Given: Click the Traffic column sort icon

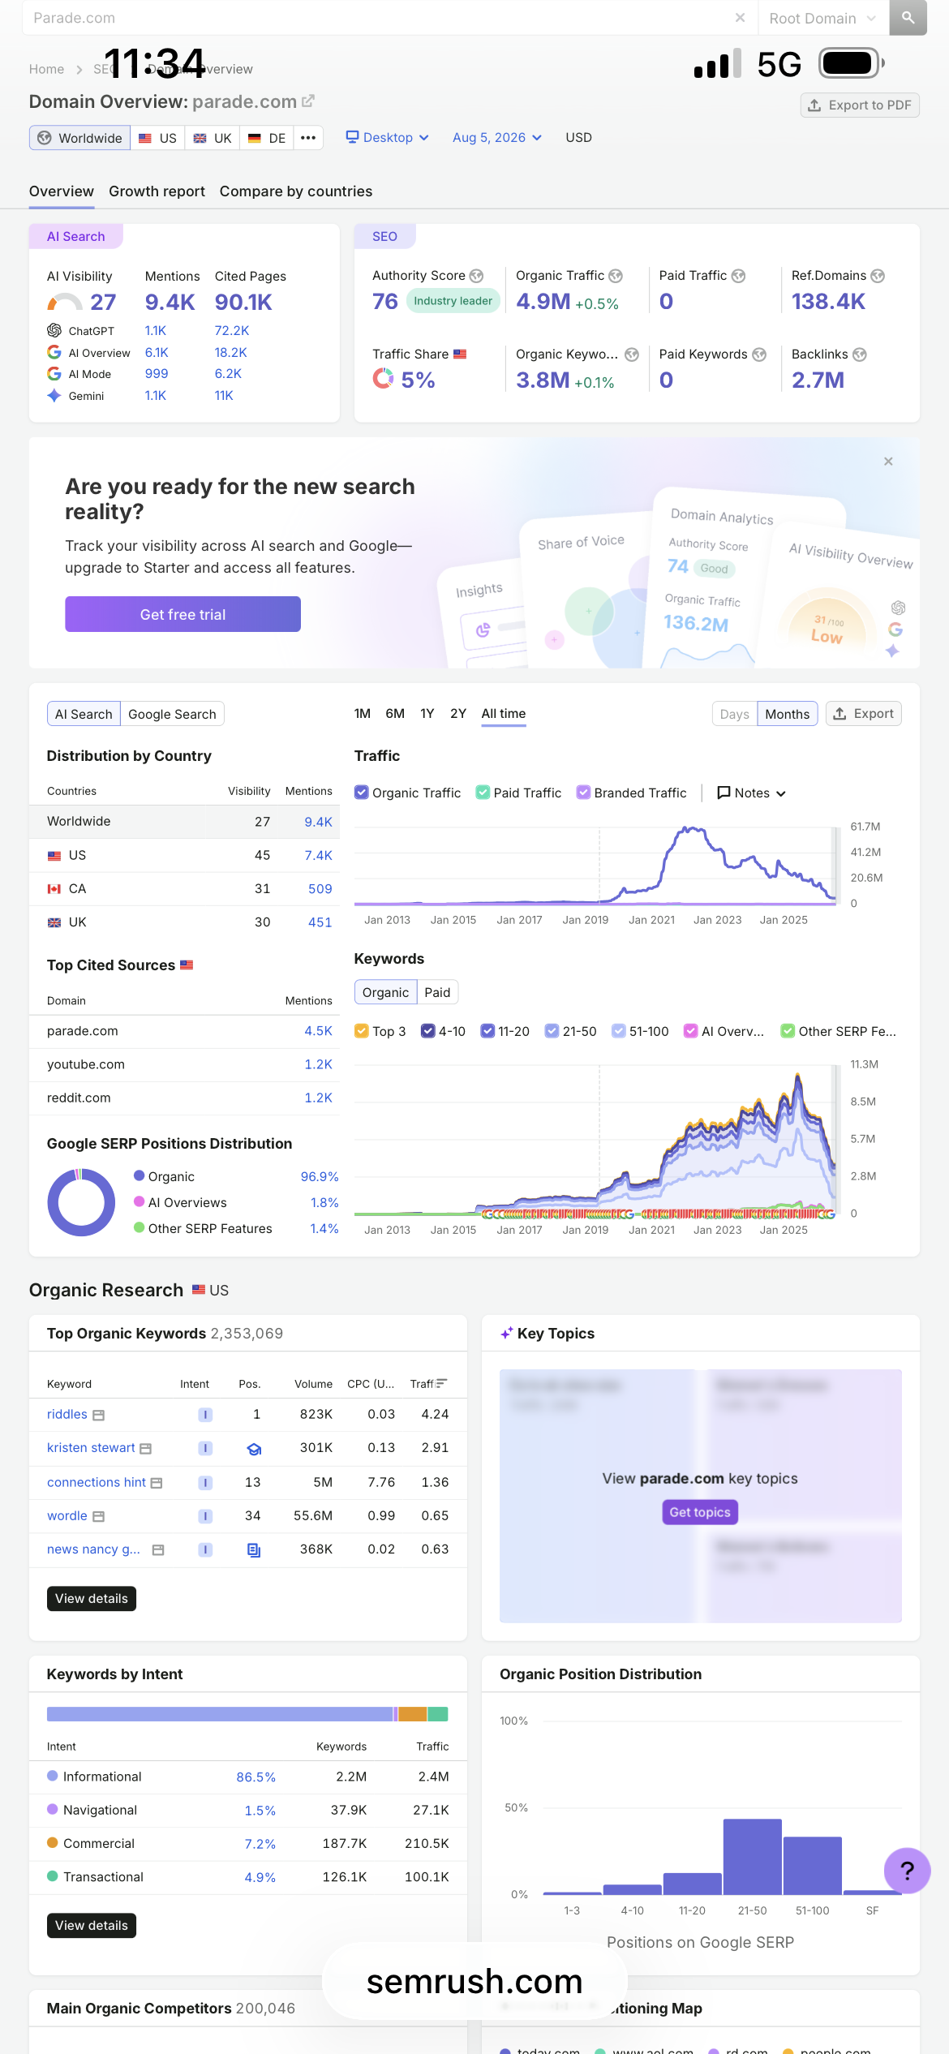Looking at the screenshot, I should (x=442, y=1384).
